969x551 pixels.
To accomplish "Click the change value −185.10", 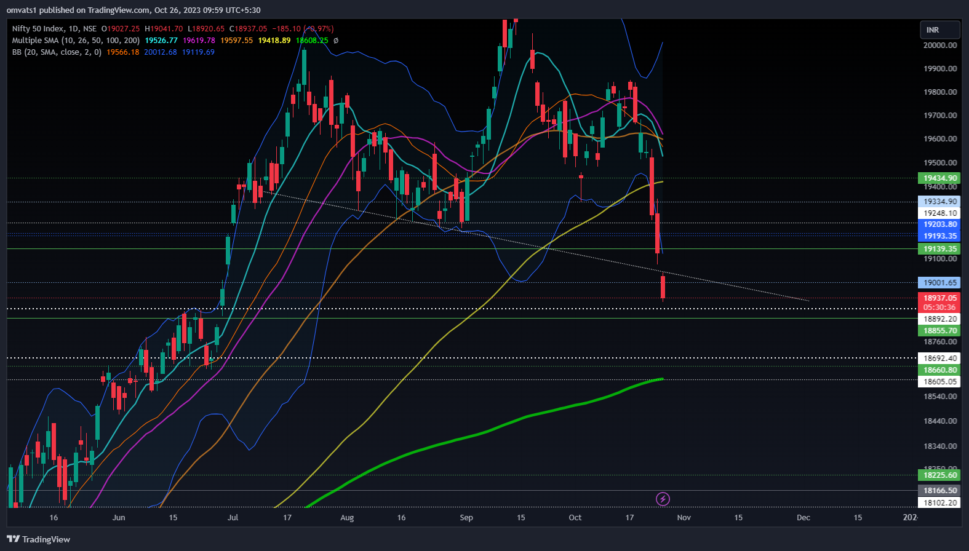I will [287, 29].
